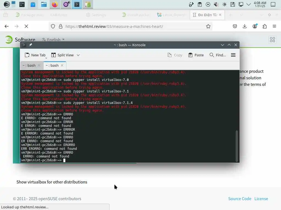Image resolution: width=281 pixels, height=210 pixels.
Task: Close the active second bash tab
Action: tap(62, 65)
